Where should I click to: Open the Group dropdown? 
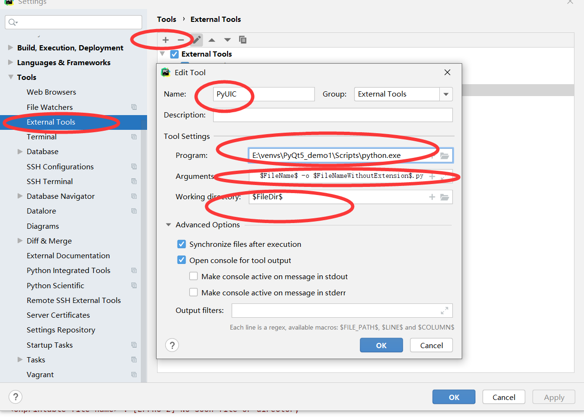coord(446,94)
